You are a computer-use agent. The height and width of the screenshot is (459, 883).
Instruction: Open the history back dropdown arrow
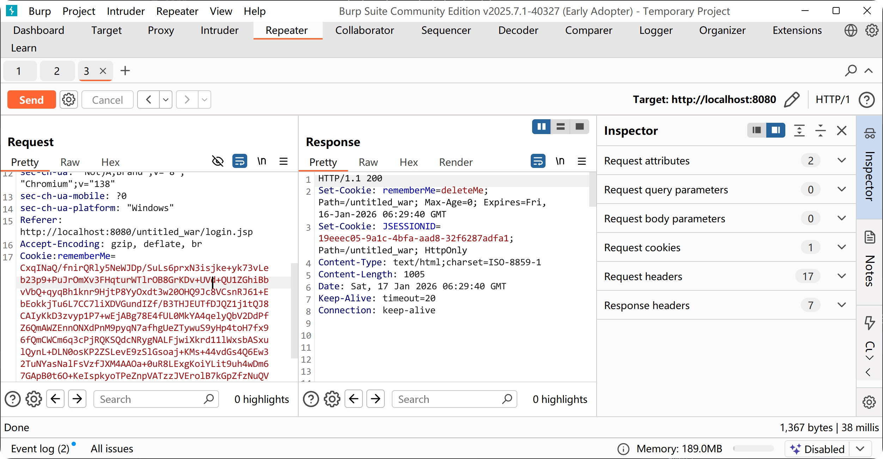coord(166,100)
